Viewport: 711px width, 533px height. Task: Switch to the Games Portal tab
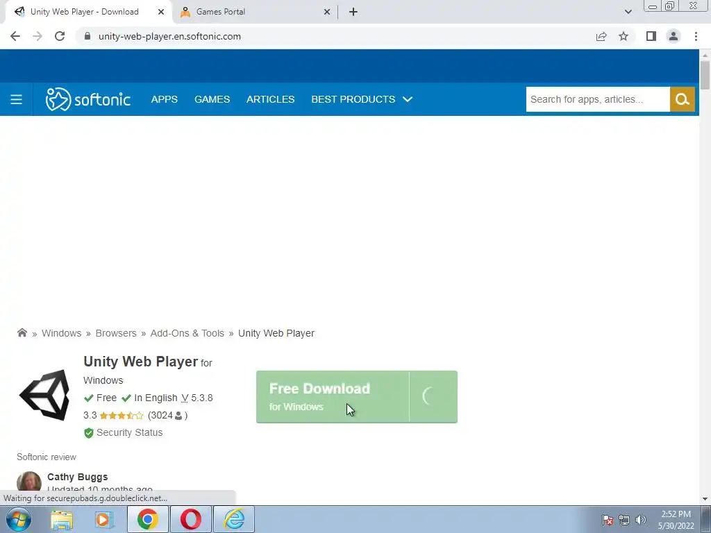click(x=254, y=12)
